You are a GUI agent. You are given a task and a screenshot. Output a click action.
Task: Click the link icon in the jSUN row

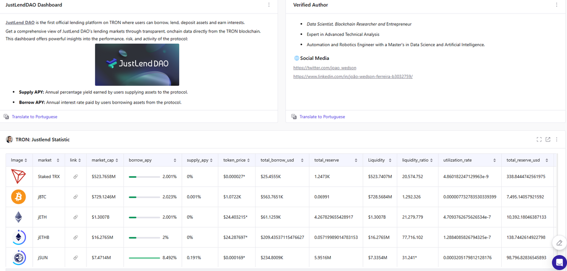pos(76,258)
